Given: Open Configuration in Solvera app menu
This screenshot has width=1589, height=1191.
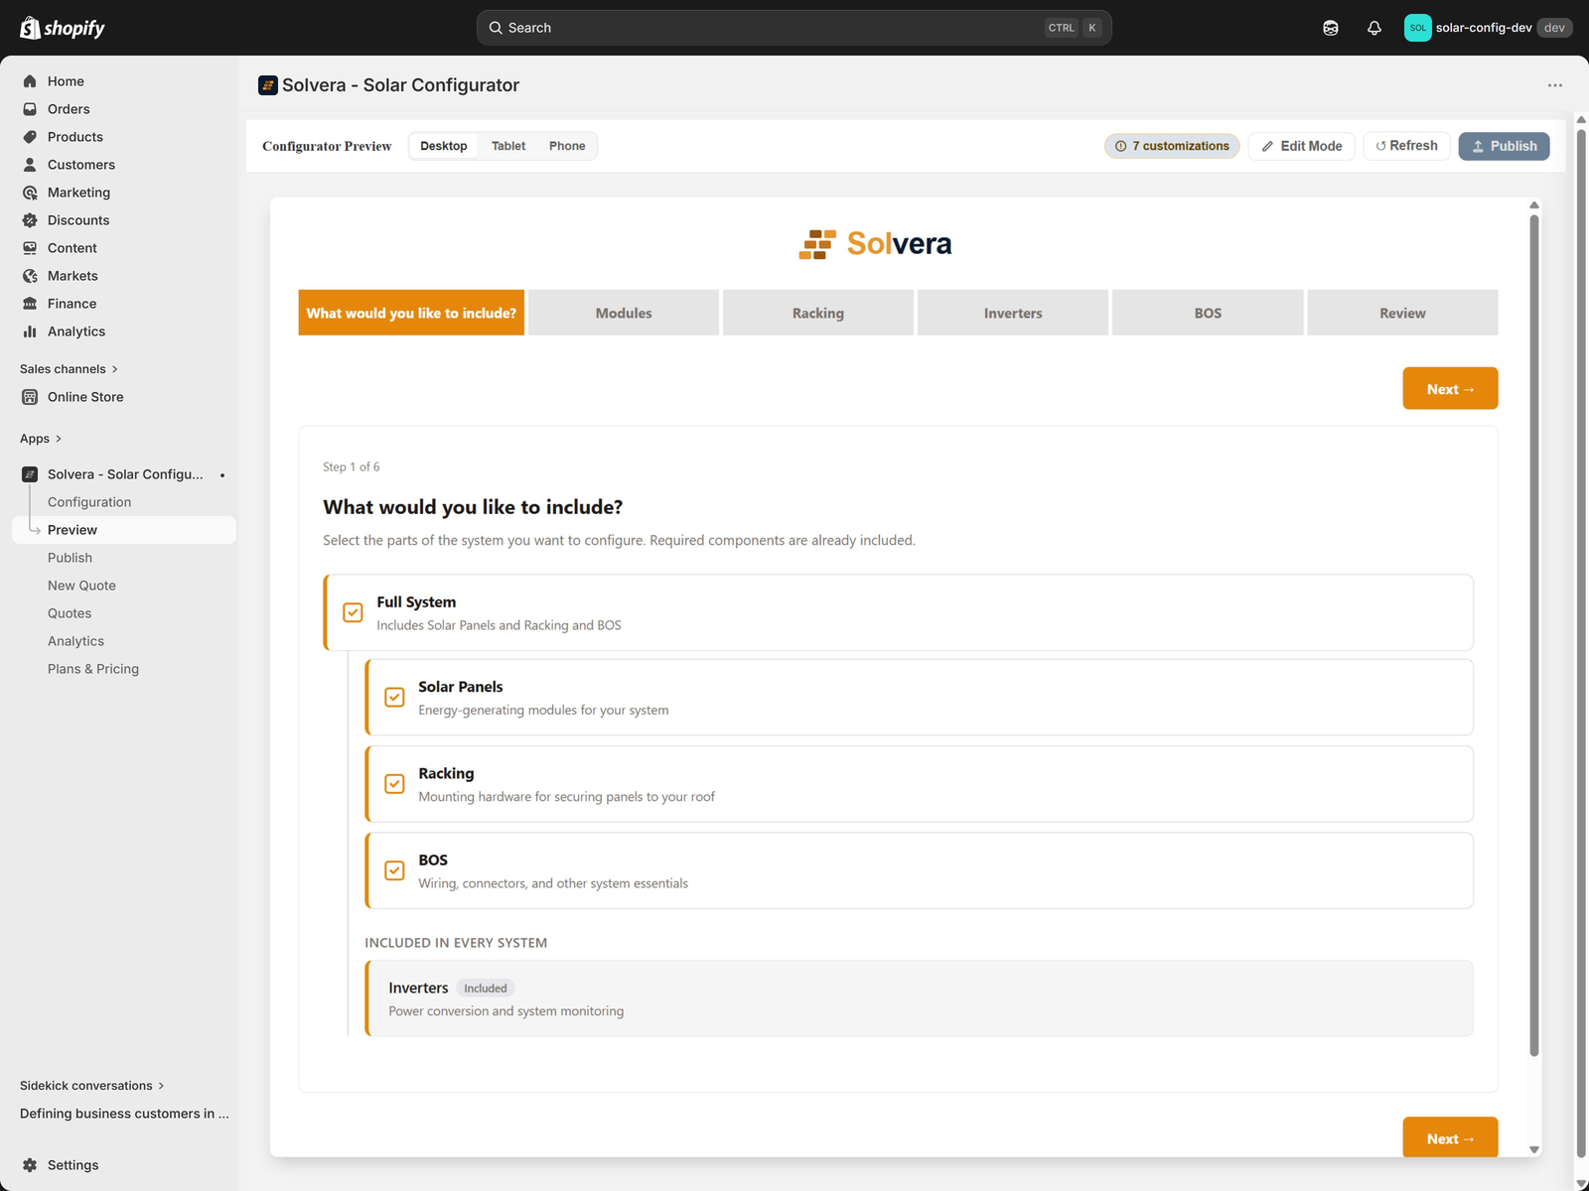Looking at the screenshot, I should click(x=89, y=502).
